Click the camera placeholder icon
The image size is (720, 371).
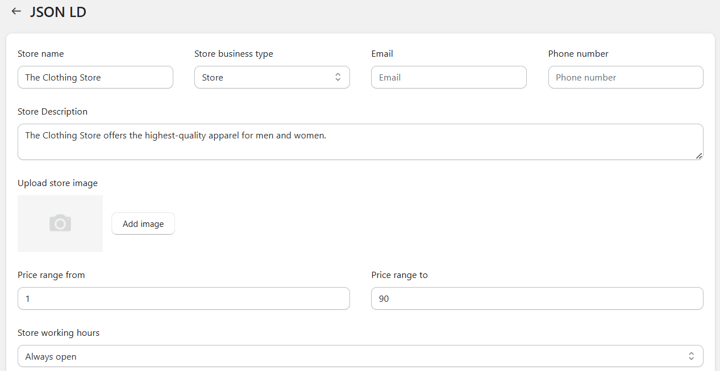pyautogui.click(x=60, y=224)
